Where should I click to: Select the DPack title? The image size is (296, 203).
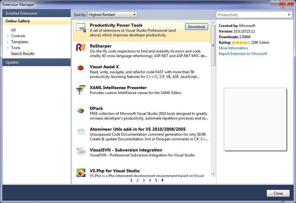96,108
